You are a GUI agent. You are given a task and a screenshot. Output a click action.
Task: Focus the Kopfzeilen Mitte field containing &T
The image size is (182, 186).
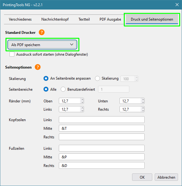[102, 128]
